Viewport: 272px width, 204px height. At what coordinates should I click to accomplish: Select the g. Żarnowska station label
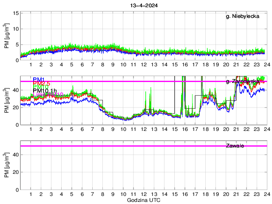243,81
